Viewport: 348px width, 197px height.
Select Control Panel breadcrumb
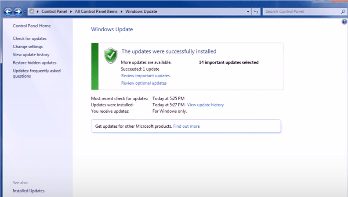[x=54, y=11]
